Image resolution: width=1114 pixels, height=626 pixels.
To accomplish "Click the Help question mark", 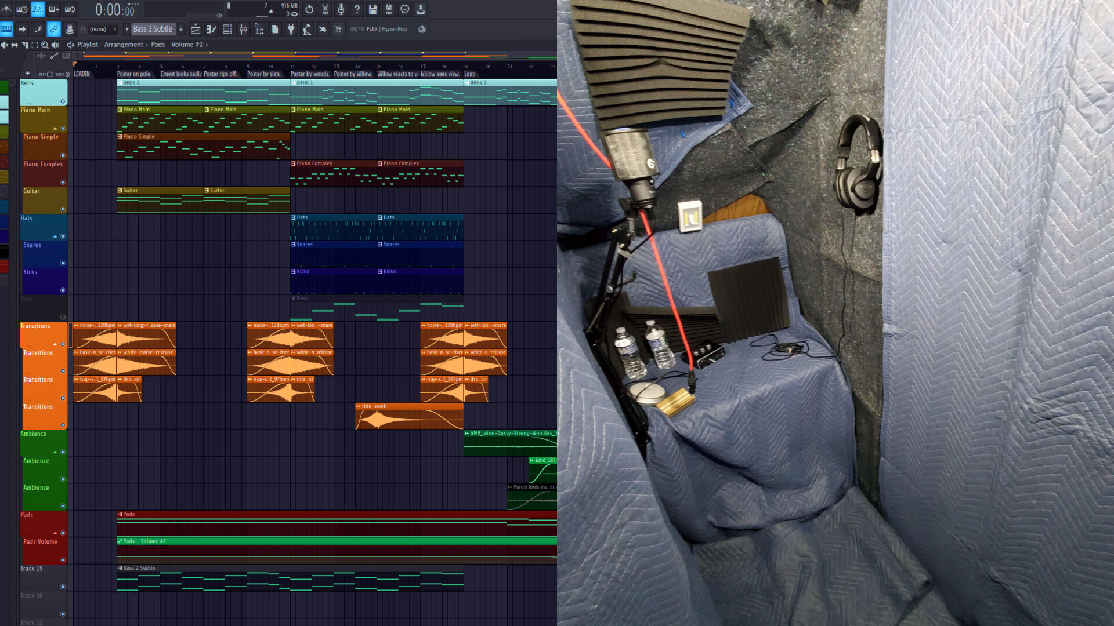I will click(357, 9).
